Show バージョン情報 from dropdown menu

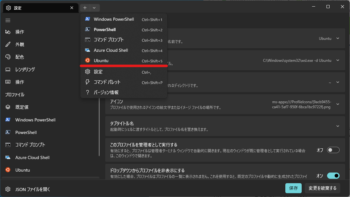(x=124, y=92)
